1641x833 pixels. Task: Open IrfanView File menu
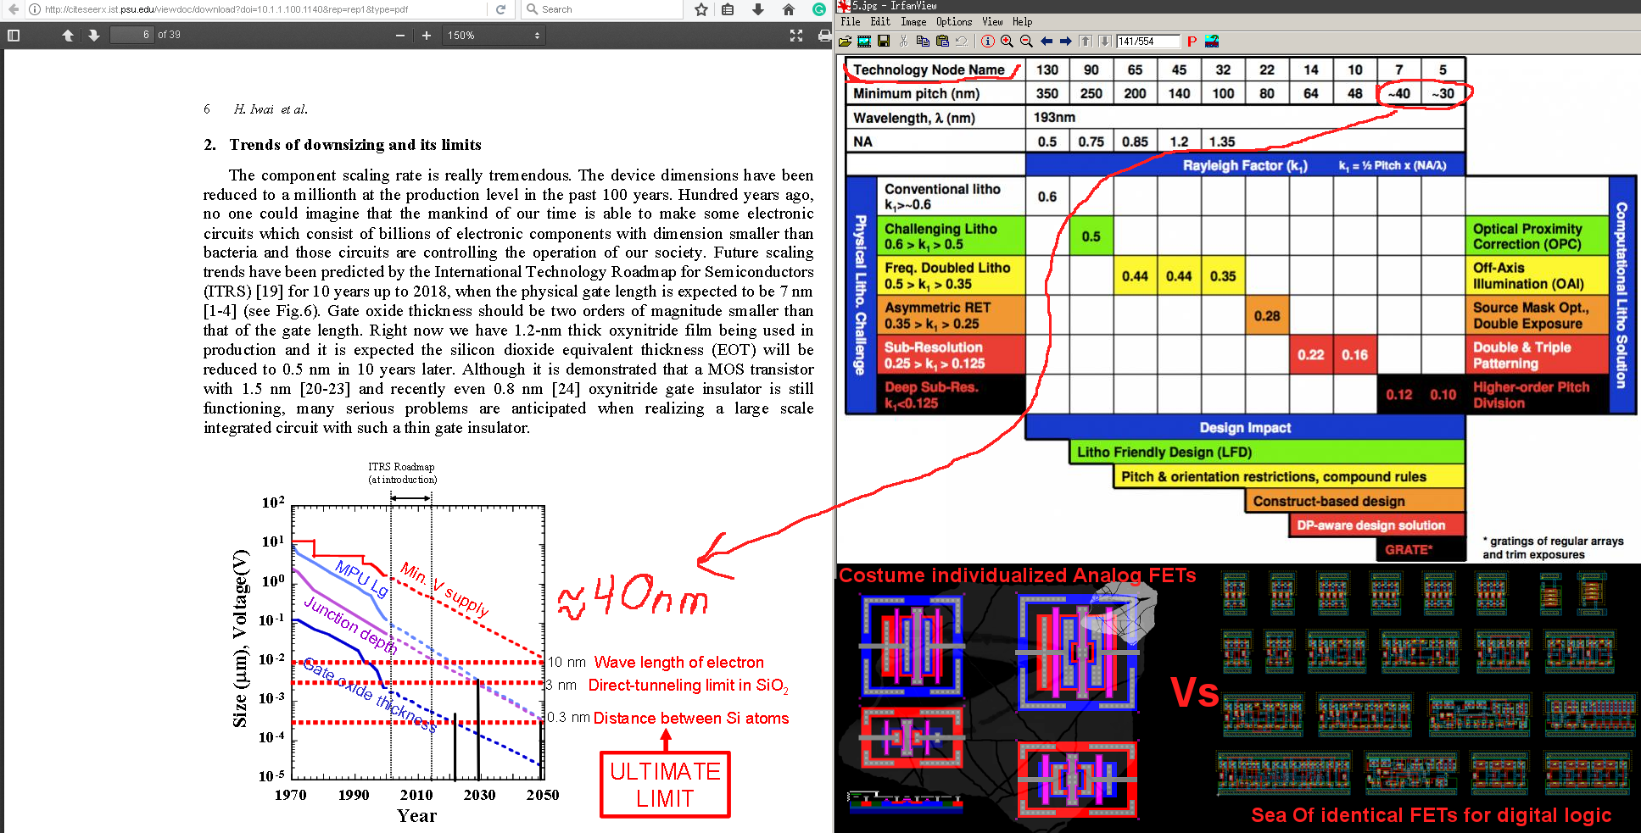click(851, 22)
